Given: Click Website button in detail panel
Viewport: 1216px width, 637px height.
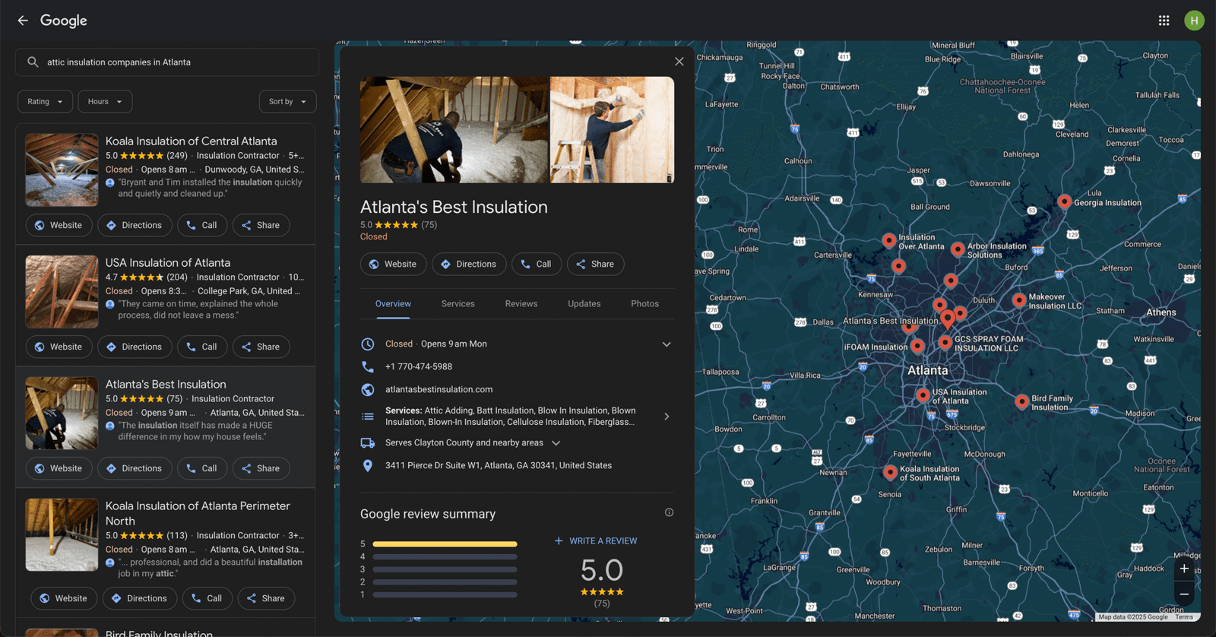Looking at the screenshot, I should (x=393, y=264).
